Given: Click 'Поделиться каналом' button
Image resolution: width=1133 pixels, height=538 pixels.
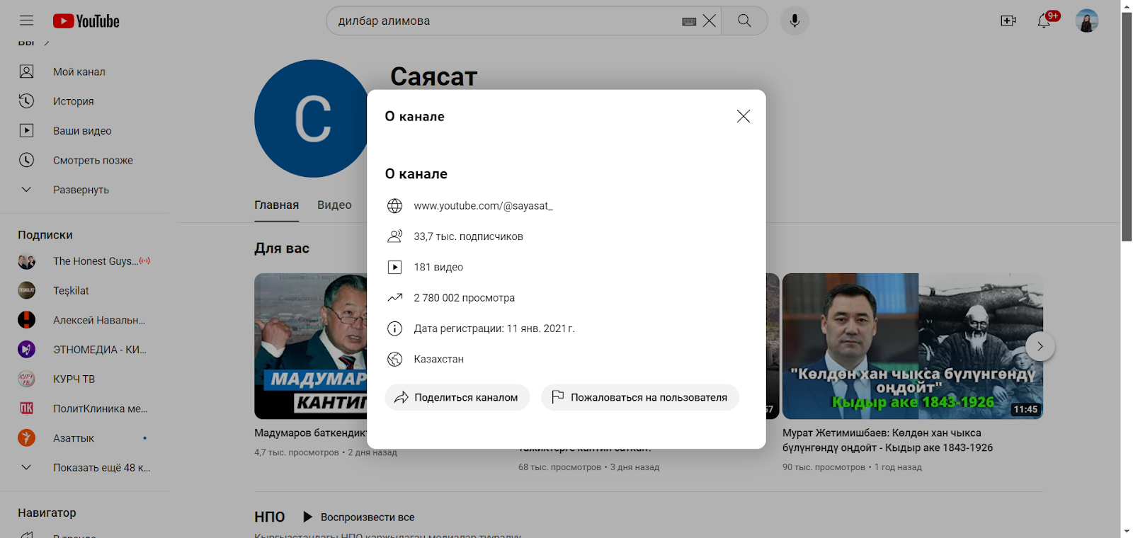Looking at the screenshot, I should tap(457, 397).
